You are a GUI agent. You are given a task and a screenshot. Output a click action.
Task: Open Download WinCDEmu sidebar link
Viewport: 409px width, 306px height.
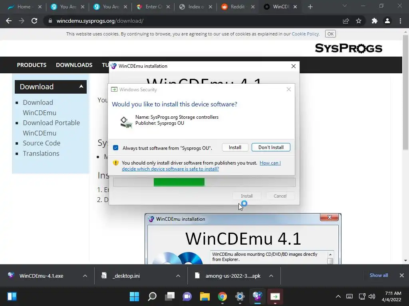tap(40, 108)
